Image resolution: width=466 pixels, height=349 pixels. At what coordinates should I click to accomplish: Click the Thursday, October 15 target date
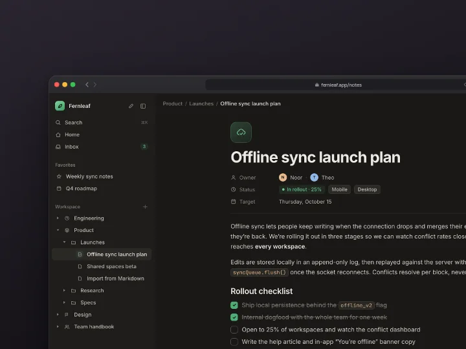pyautogui.click(x=305, y=202)
